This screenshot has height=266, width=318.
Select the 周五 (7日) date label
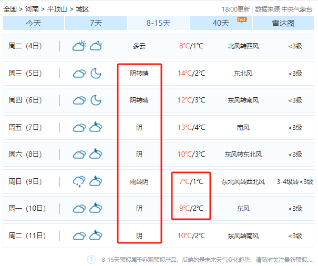tap(25, 127)
